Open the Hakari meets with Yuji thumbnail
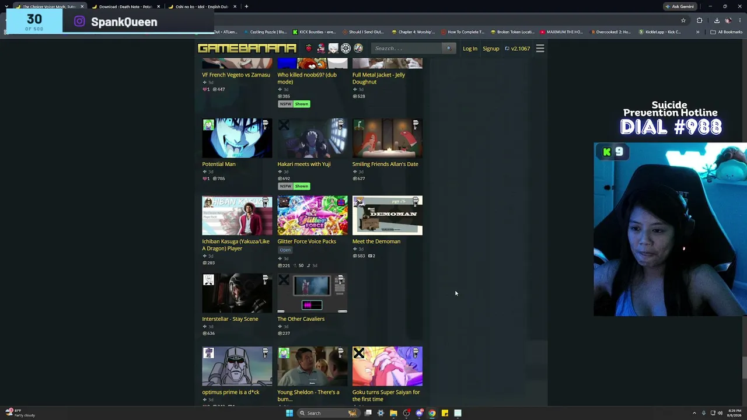This screenshot has width=747, height=420. coord(312,138)
